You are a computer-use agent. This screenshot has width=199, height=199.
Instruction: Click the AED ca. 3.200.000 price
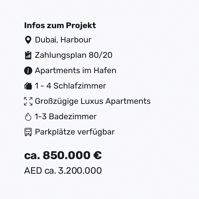click(x=63, y=171)
